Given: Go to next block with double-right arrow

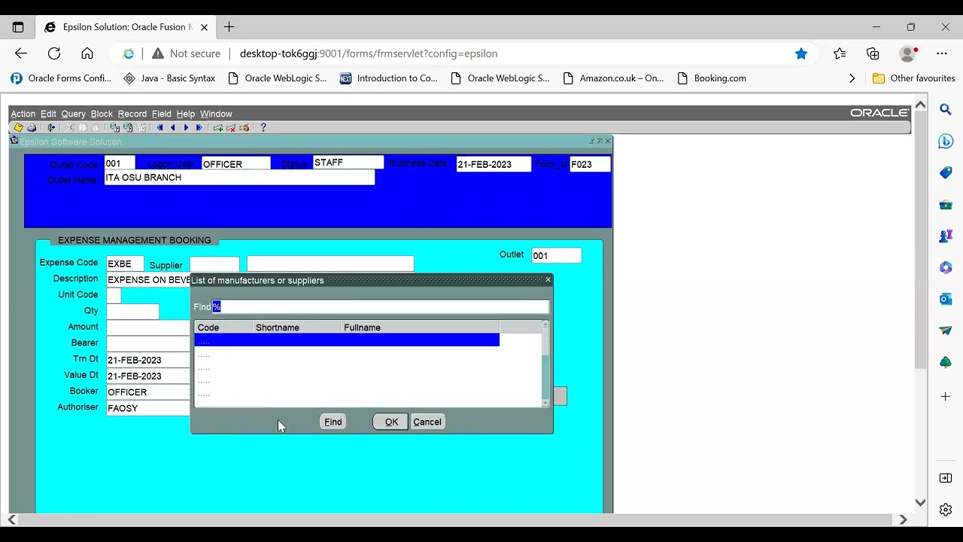Looking at the screenshot, I should (199, 128).
